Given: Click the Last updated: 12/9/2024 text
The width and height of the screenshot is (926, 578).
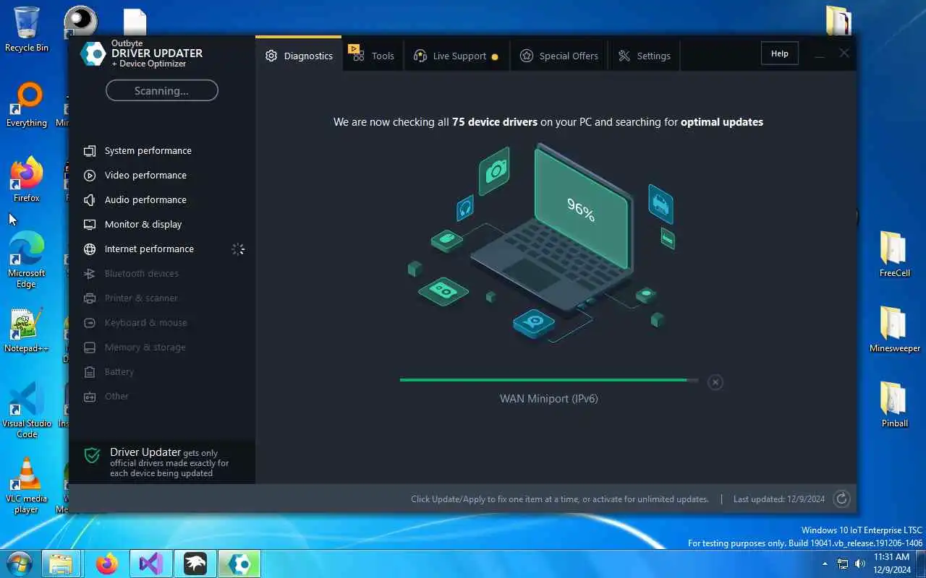Looking at the screenshot, I should pos(778,499).
